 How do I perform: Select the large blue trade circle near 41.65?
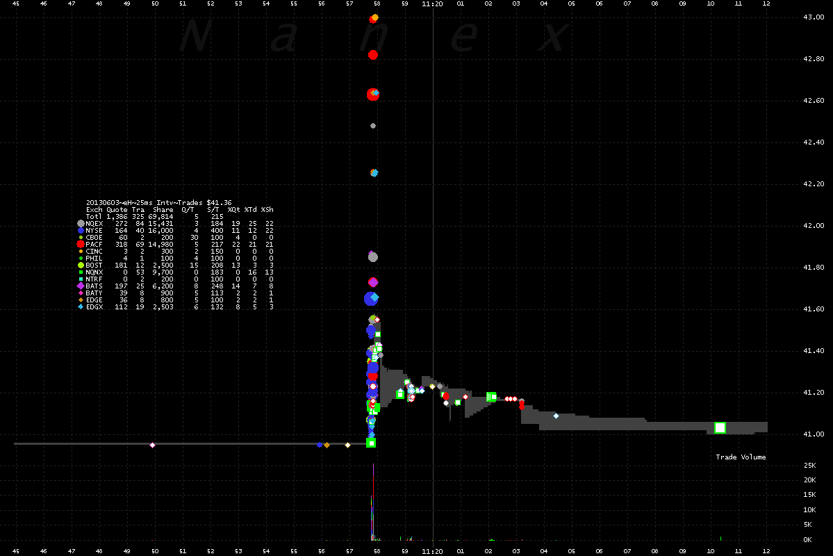[371, 299]
